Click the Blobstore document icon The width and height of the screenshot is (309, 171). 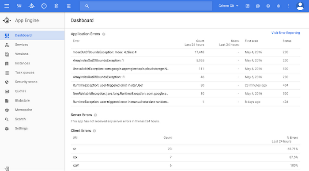point(7,101)
